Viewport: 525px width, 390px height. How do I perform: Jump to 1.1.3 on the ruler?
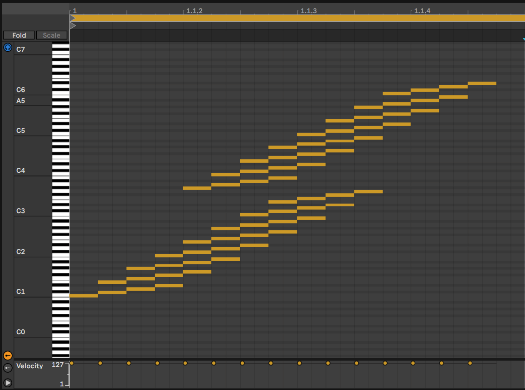click(x=308, y=11)
